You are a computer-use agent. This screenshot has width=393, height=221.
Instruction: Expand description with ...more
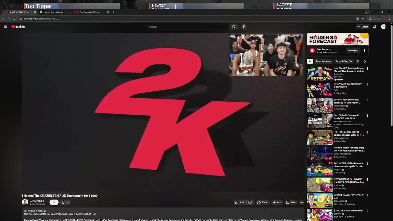point(299,220)
